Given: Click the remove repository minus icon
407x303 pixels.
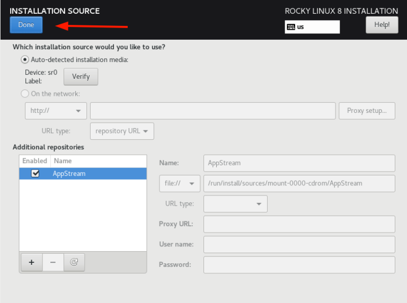Looking at the screenshot, I should point(53,263).
